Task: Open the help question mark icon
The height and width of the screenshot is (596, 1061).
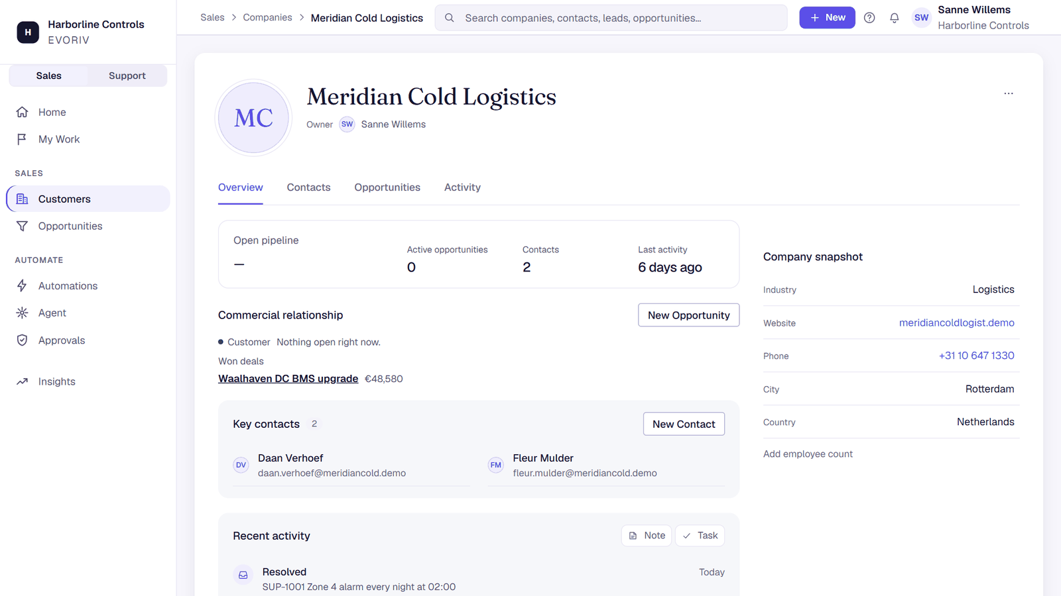Action: pos(869,18)
